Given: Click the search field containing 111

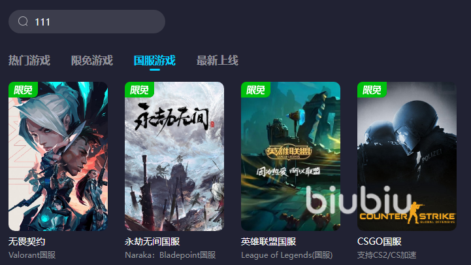Looking at the screenshot, I should pyautogui.click(x=87, y=22).
